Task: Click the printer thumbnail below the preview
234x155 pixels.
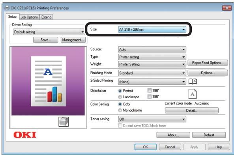Action: point(64,121)
